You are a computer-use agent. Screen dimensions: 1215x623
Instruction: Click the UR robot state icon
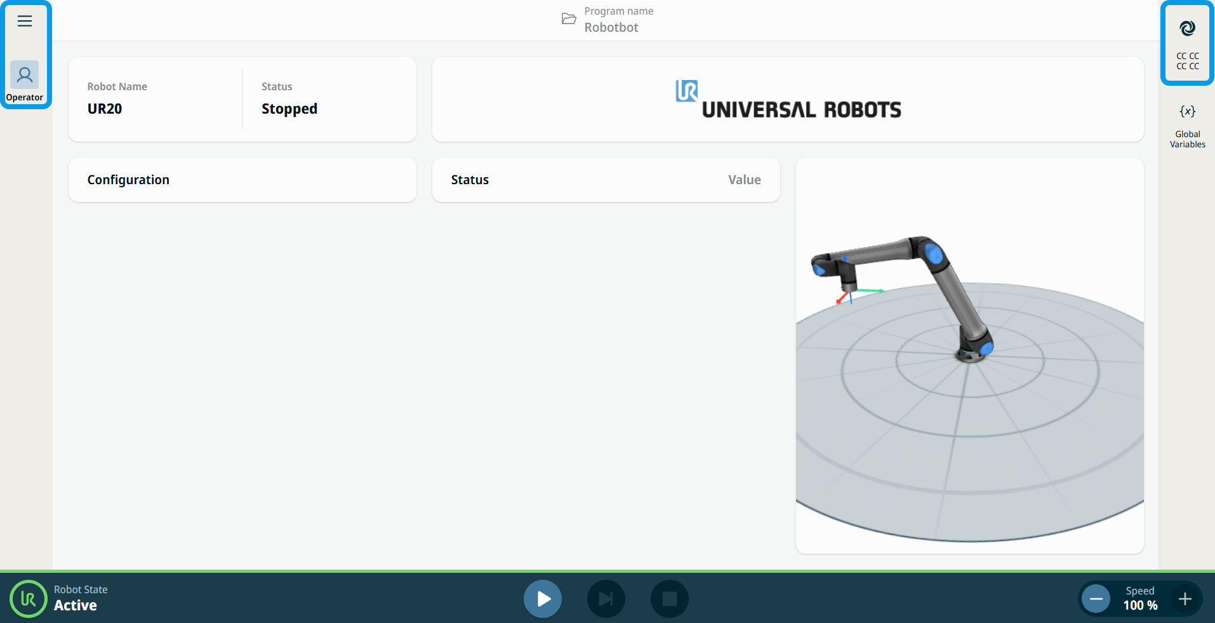[29, 598]
